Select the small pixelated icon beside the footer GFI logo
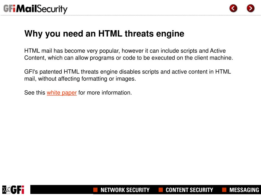This screenshot has width=261, height=196. click(6, 190)
